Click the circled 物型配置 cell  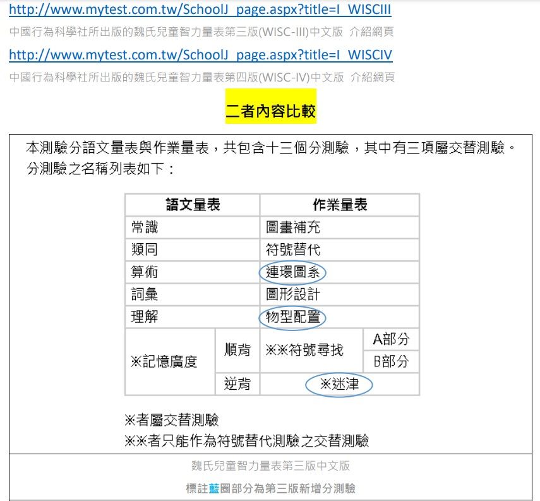(292, 317)
